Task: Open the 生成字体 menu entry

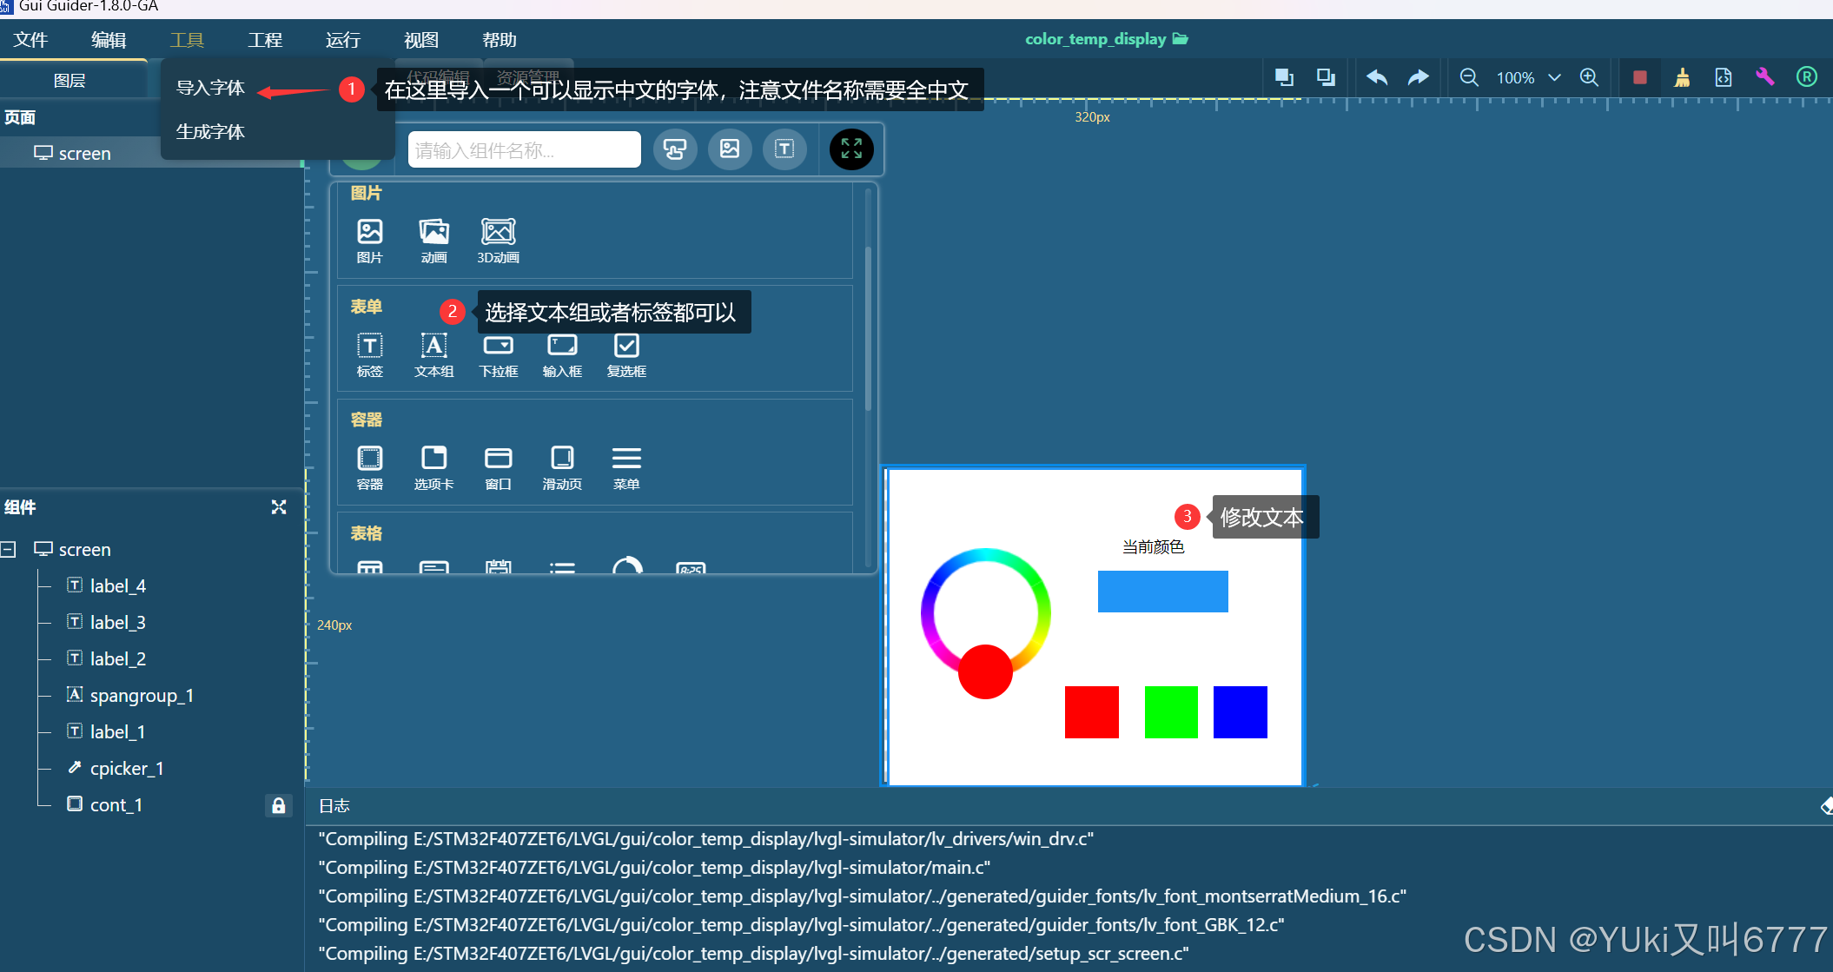Action: point(211,131)
